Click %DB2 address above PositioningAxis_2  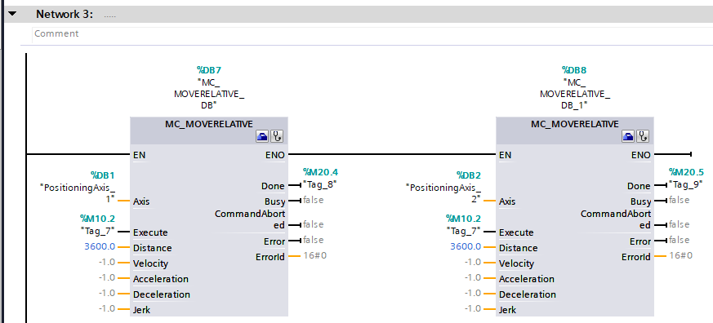pos(468,175)
